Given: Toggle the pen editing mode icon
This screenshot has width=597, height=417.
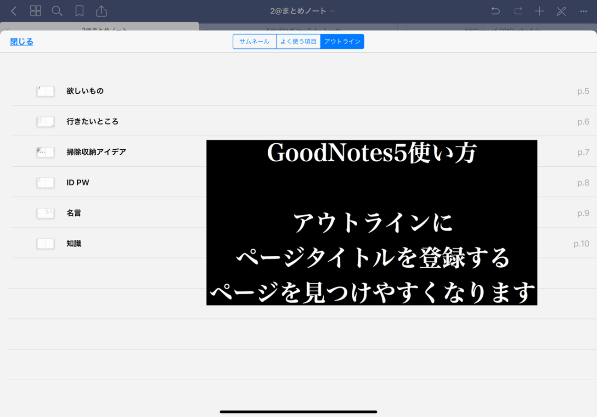Looking at the screenshot, I should pos(561,11).
